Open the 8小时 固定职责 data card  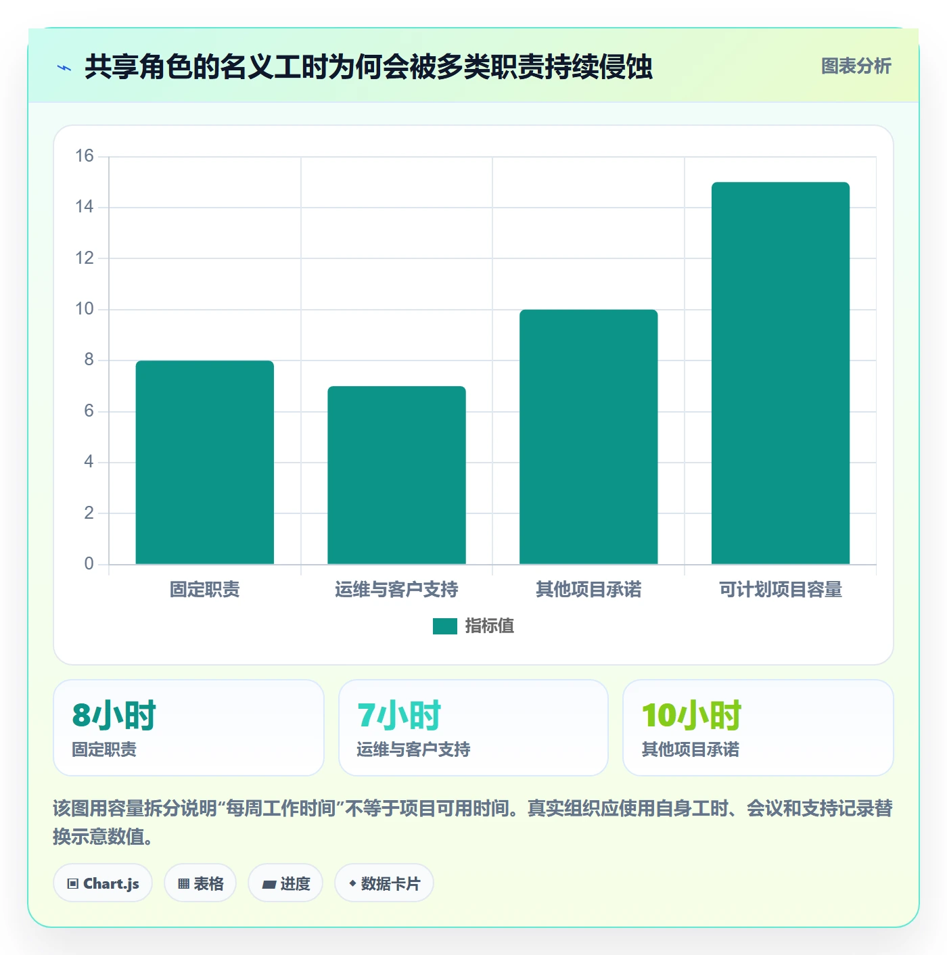[x=189, y=728]
